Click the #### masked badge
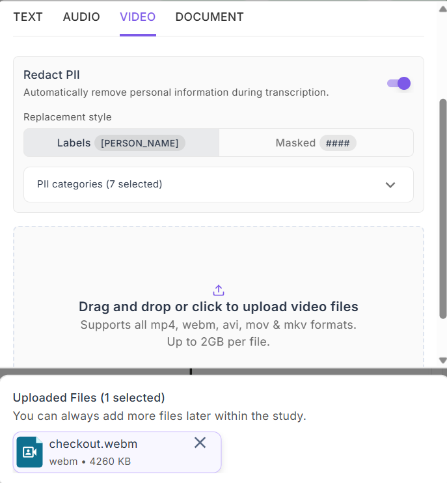447x483 pixels. point(338,143)
